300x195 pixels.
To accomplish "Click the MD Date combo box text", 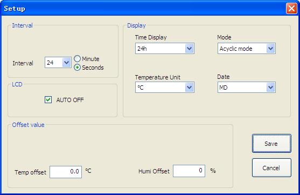I will tap(224, 88).
